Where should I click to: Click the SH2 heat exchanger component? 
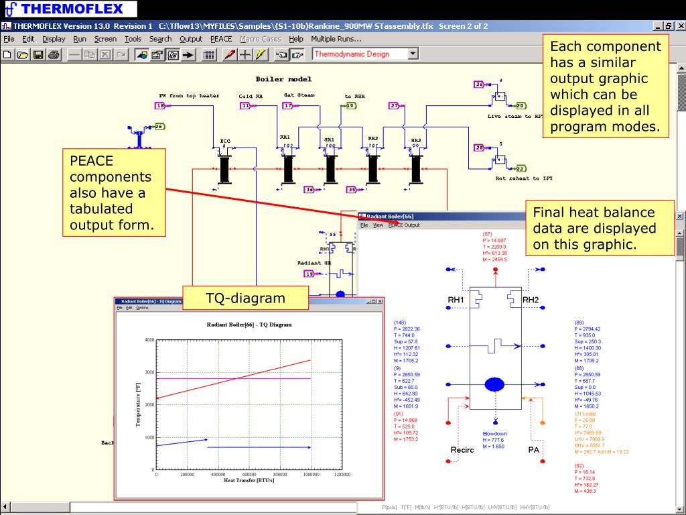point(416,170)
